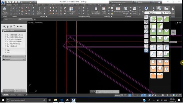Toggle visibility bulb for EL.+400 view

pyautogui.click(x=6, y=44)
